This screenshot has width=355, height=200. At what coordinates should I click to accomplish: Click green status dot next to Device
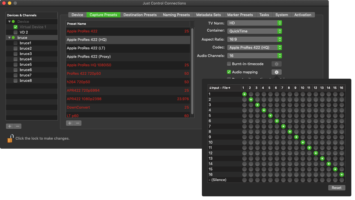(x=13, y=21)
